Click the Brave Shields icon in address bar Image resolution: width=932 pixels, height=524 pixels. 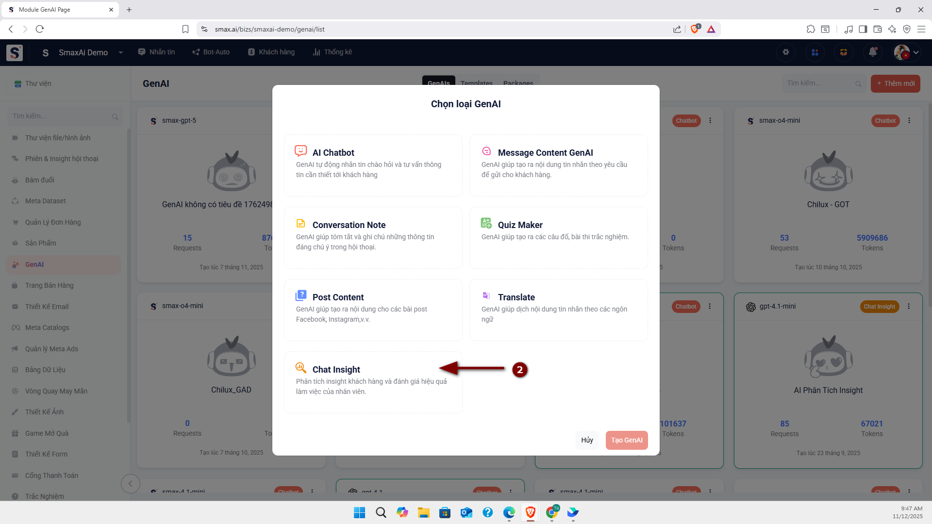click(695, 29)
